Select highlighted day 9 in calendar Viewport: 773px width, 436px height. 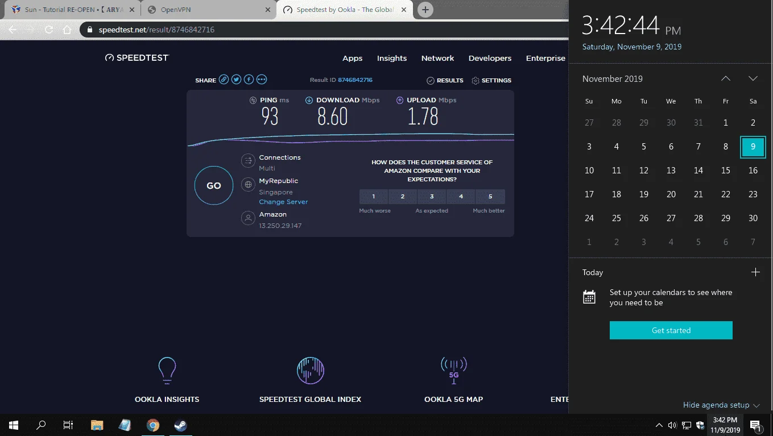pyautogui.click(x=753, y=147)
